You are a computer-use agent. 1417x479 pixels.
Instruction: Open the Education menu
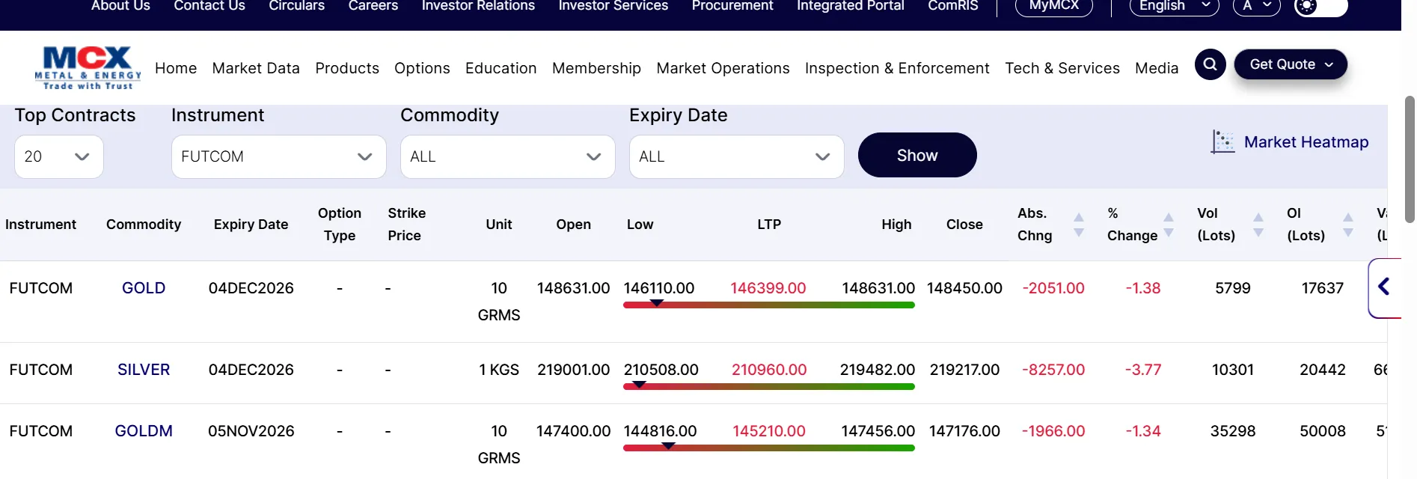tap(501, 68)
